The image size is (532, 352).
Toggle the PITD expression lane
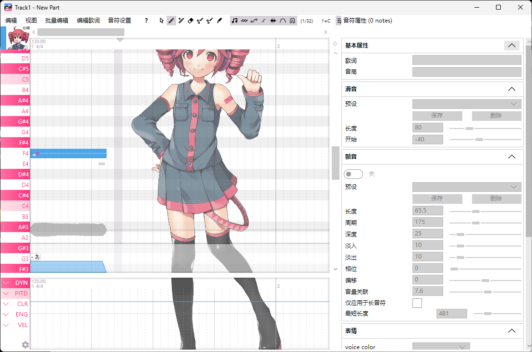pyautogui.click(x=21, y=293)
